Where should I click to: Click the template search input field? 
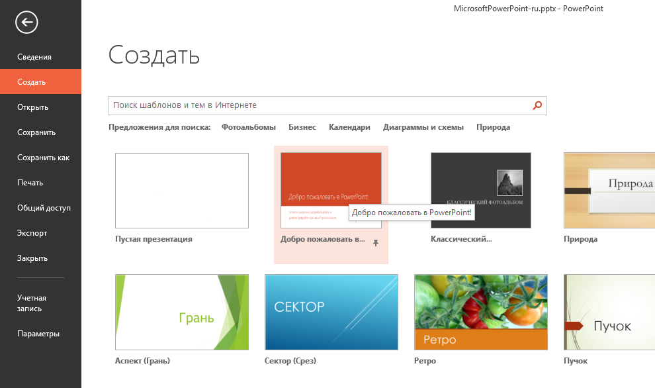[298, 105]
